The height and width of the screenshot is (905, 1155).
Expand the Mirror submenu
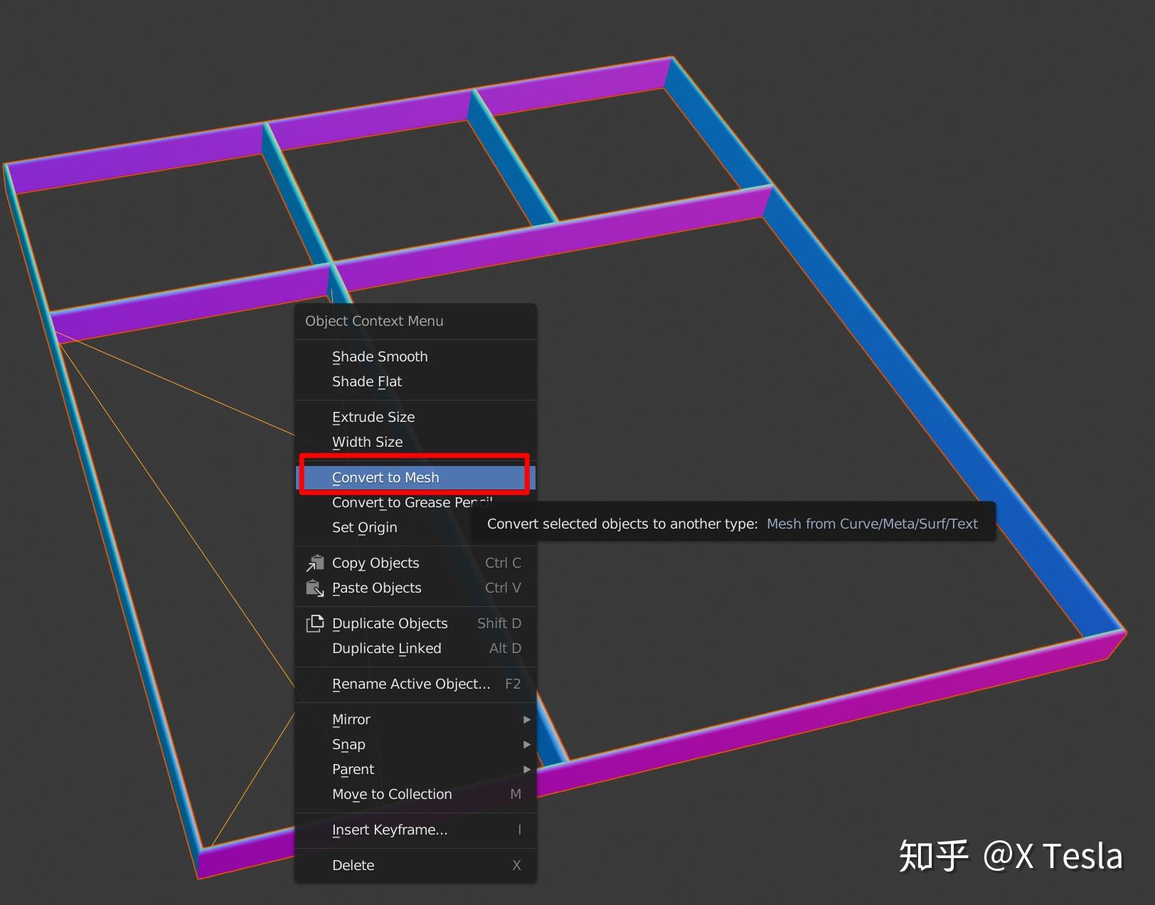[x=526, y=719]
